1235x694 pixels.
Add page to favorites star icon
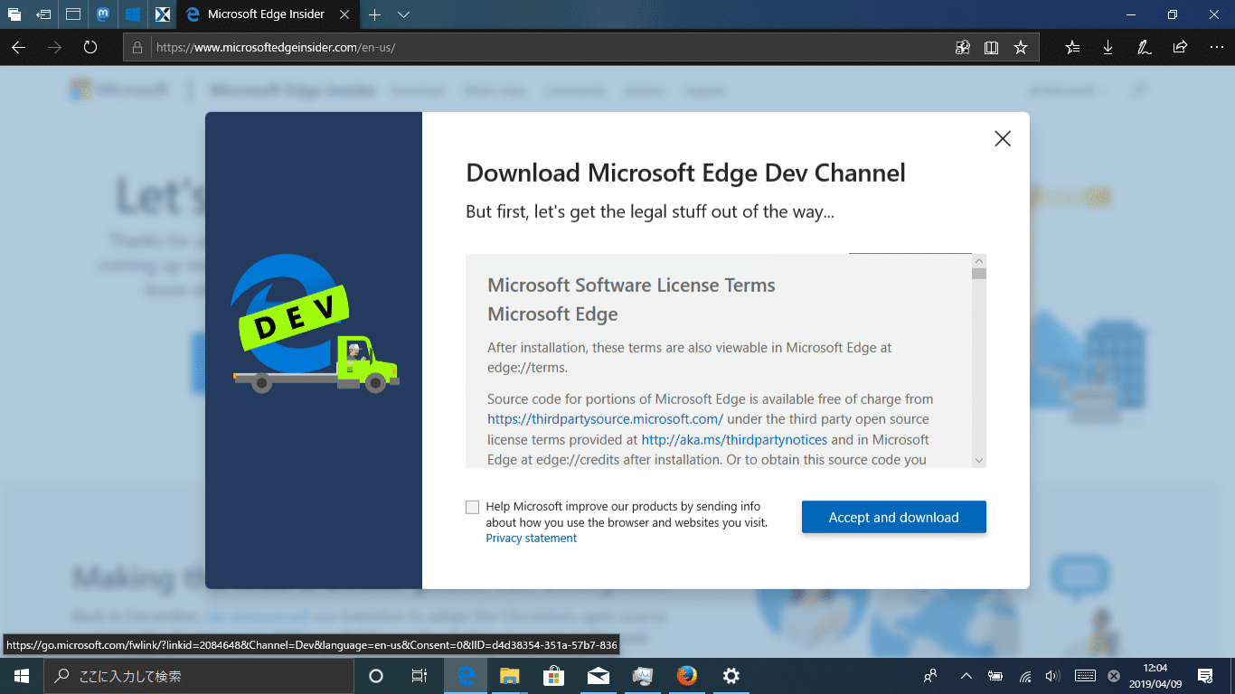pyautogui.click(x=1021, y=48)
